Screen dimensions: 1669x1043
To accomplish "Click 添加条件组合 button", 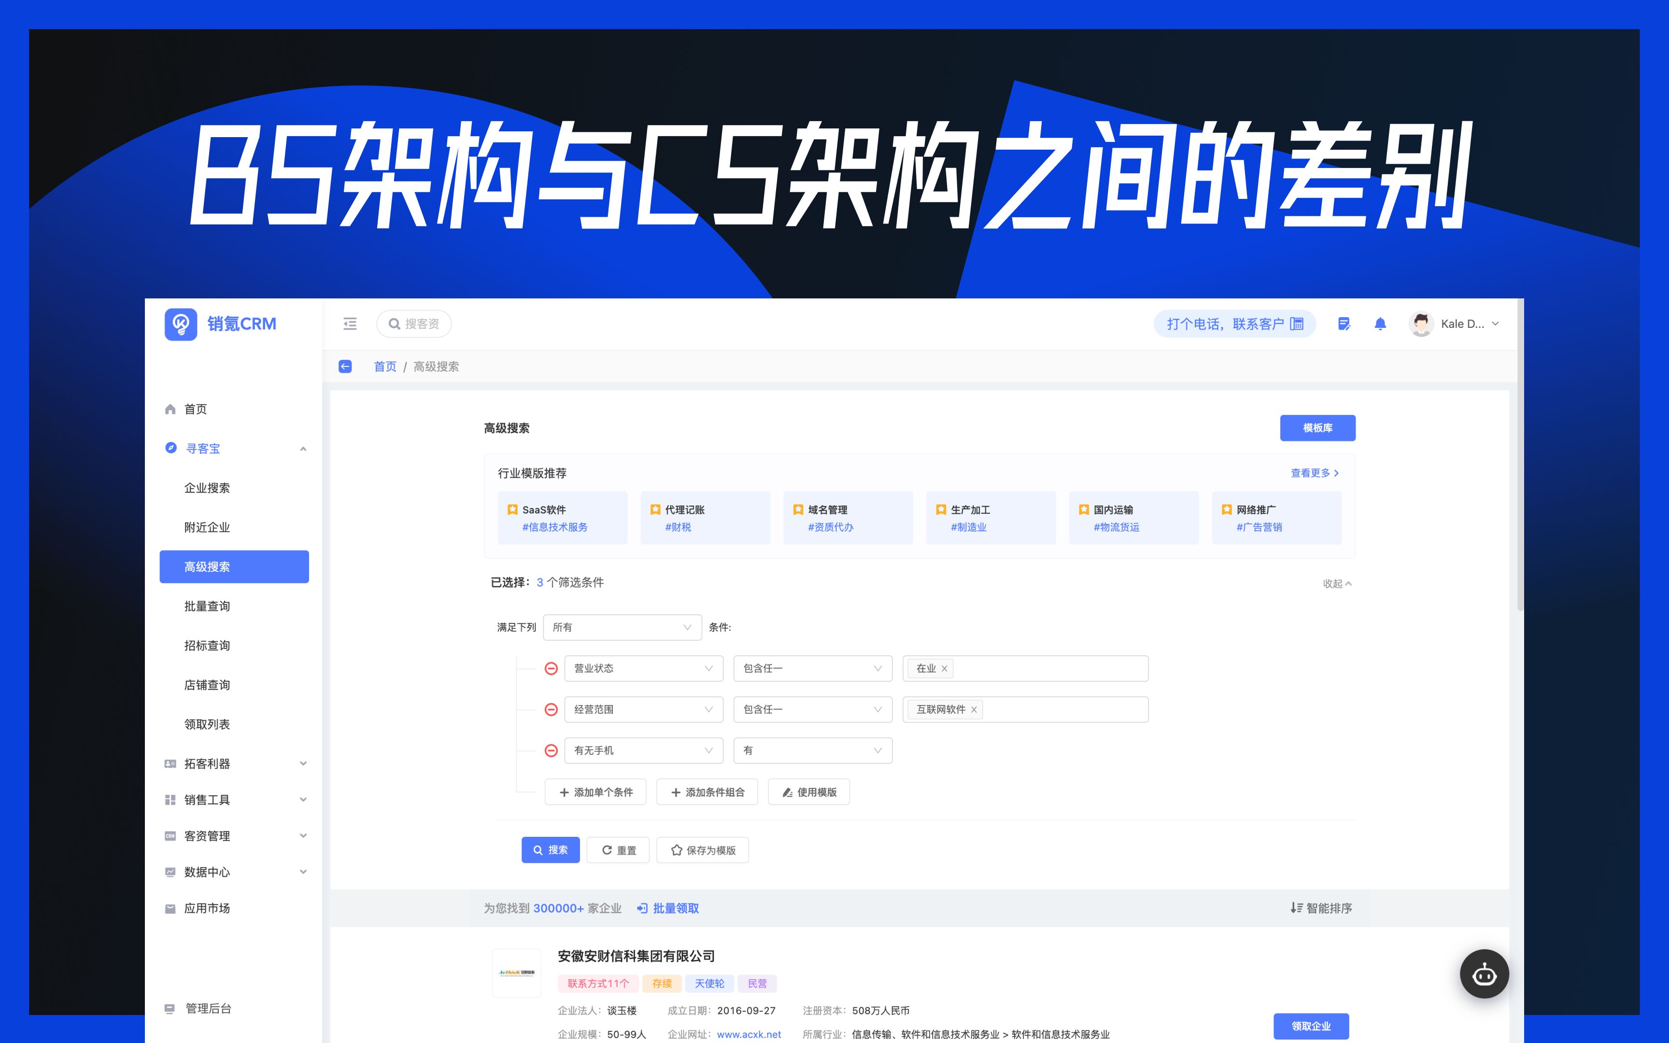I will pyautogui.click(x=707, y=792).
